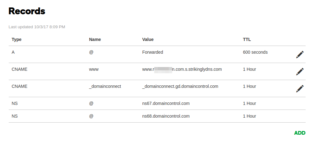Click the _domainconnect name cell
The image size is (319, 144).
(x=105, y=86)
